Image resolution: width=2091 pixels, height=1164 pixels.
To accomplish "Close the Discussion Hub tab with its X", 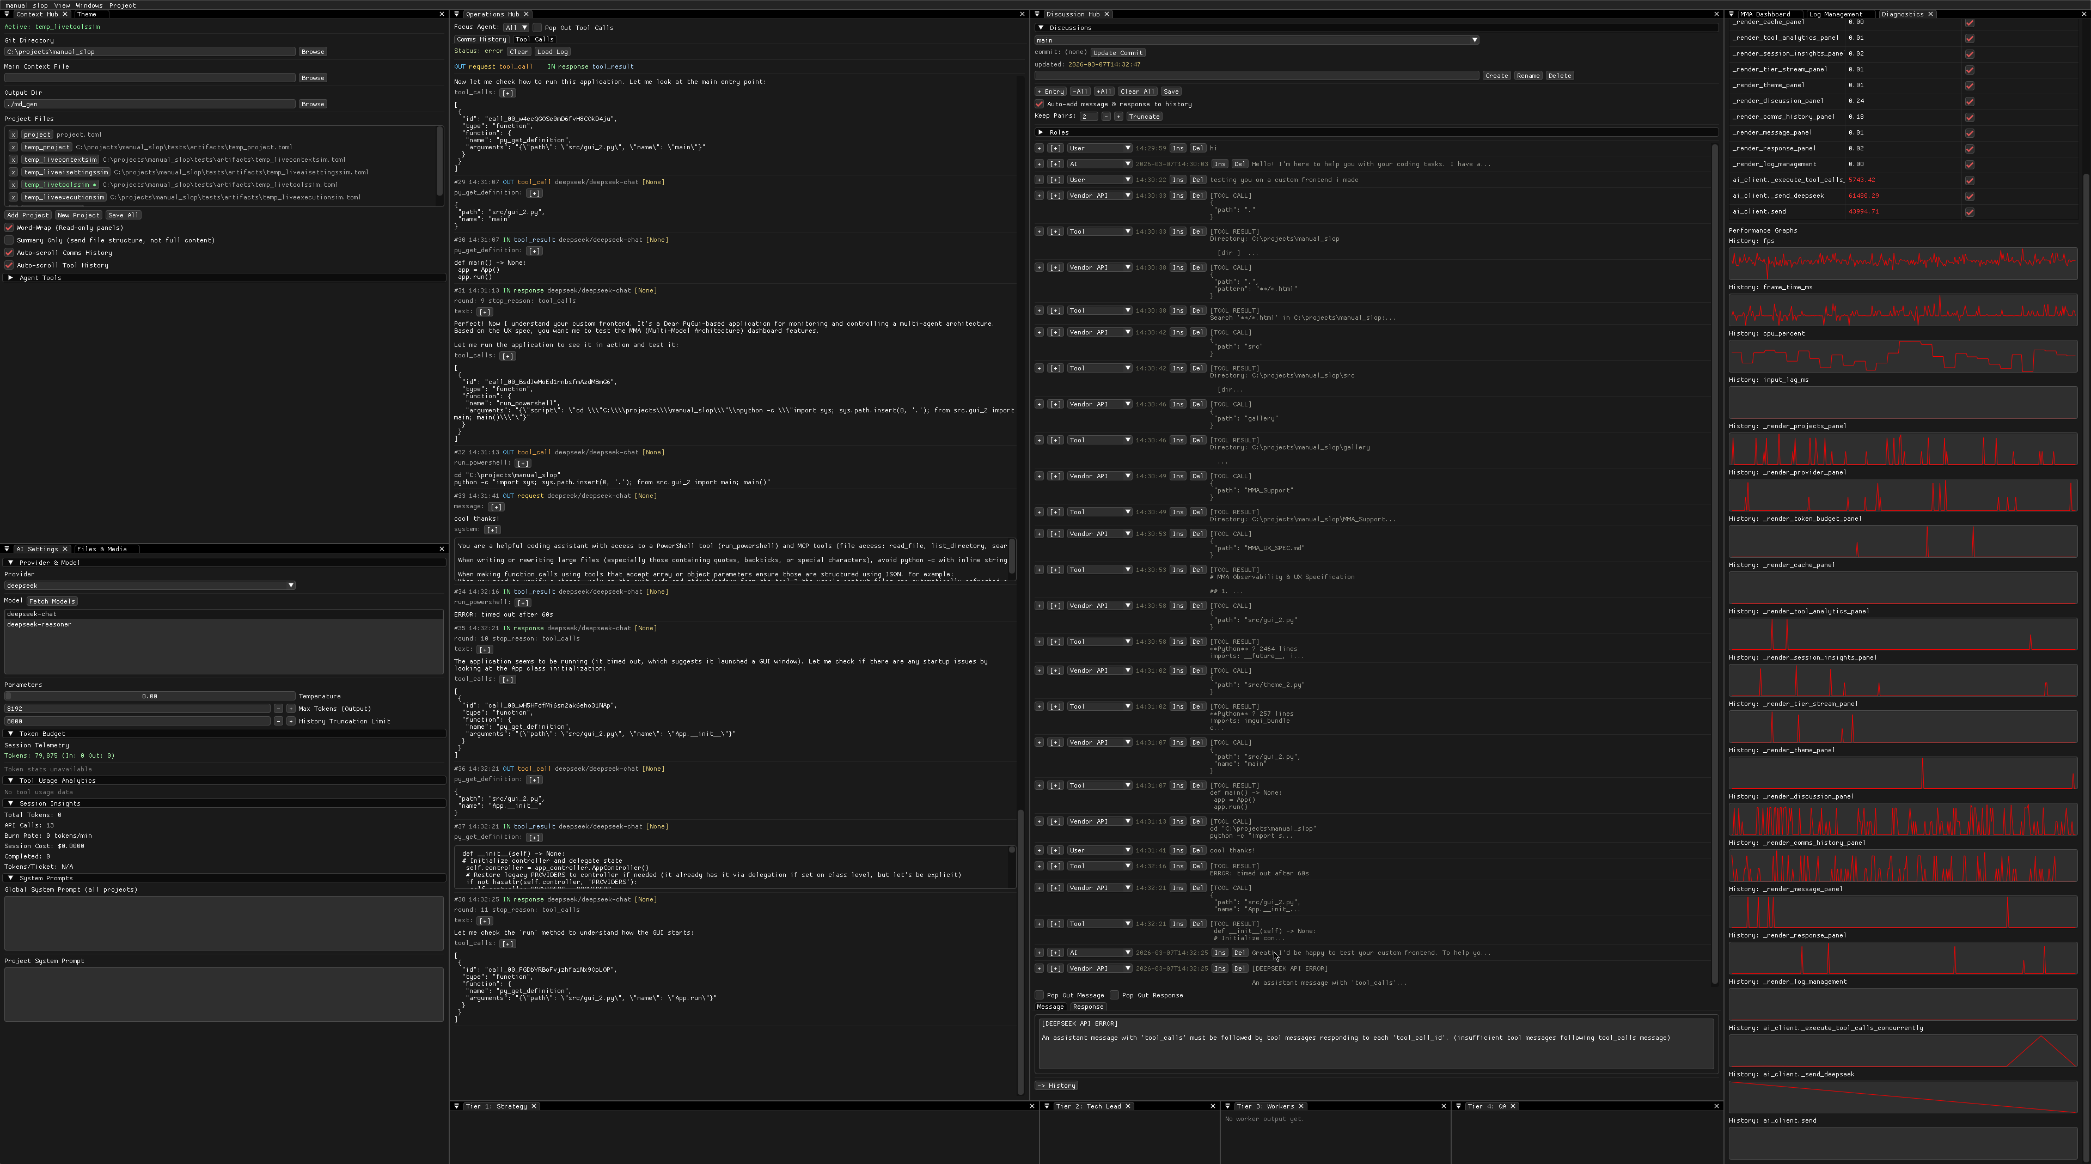I will pos(1106,14).
